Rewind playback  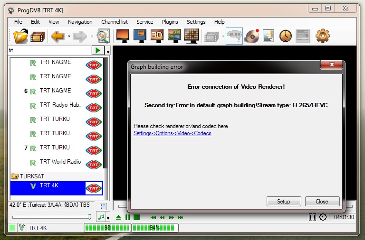(x=162, y=217)
